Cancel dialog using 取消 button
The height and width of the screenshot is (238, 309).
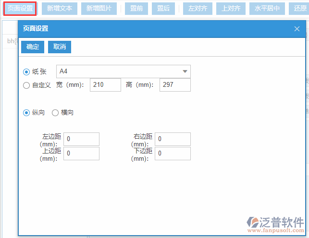click(x=60, y=47)
